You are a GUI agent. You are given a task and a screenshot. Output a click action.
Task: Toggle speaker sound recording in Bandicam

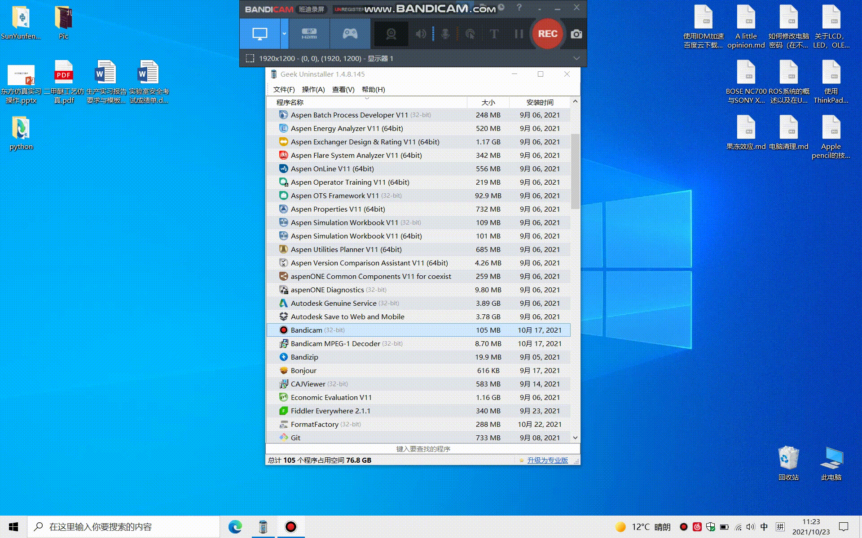click(421, 34)
